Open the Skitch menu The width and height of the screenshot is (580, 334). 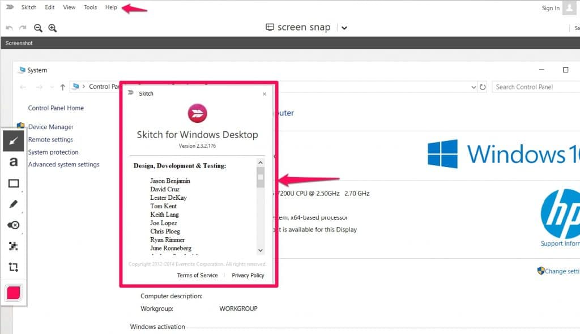[29, 7]
